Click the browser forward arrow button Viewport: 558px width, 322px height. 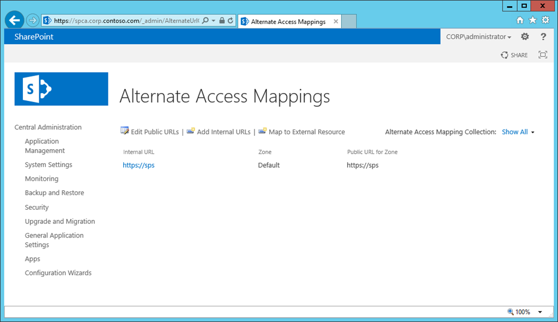32,20
